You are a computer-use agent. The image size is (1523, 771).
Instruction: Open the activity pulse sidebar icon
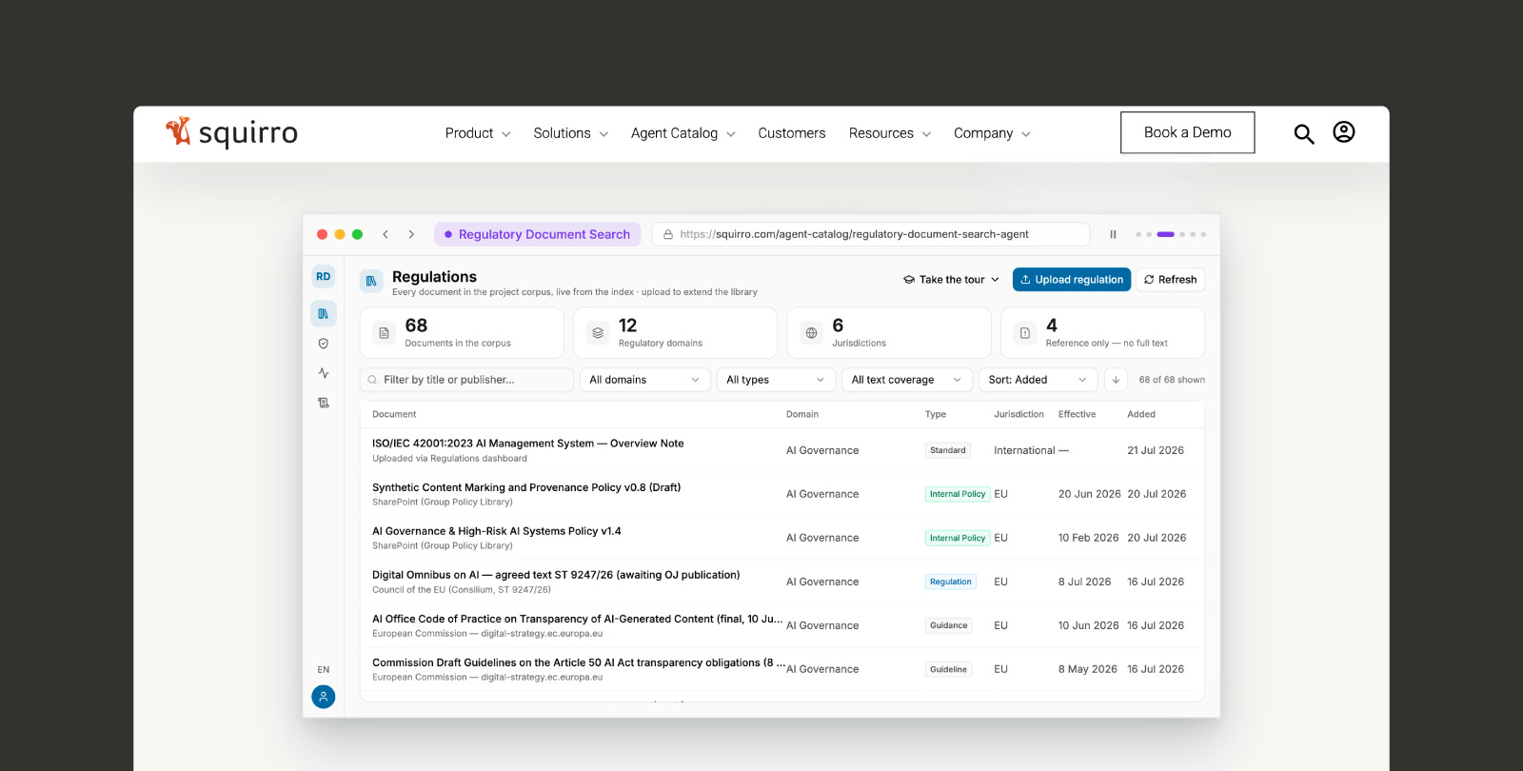coord(324,373)
